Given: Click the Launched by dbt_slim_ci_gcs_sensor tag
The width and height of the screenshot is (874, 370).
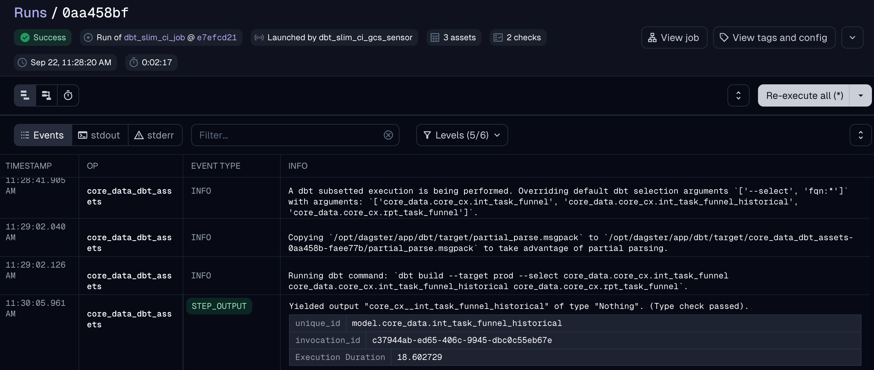Looking at the screenshot, I should pos(334,37).
